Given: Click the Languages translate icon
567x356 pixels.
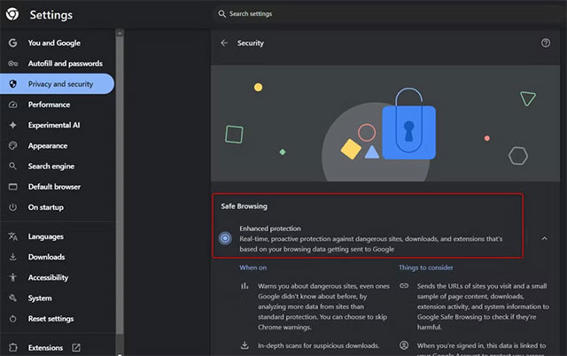Looking at the screenshot, I should (12, 236).
